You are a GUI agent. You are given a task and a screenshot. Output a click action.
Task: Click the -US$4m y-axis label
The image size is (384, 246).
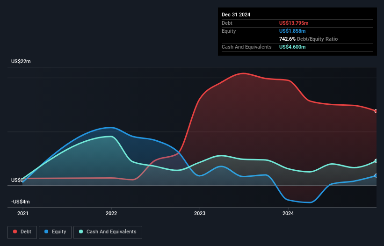[x=20, y=202]
